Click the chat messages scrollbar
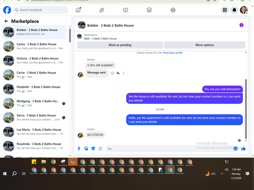Screen dimensions: 254x190 (246, 109)
